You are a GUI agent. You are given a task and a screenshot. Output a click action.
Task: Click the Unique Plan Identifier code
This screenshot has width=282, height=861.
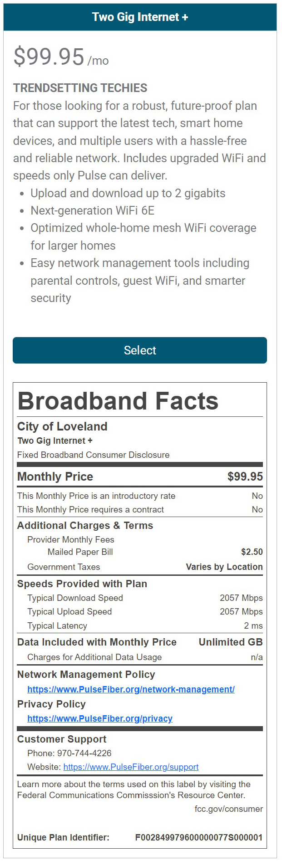tap(199, 837)
